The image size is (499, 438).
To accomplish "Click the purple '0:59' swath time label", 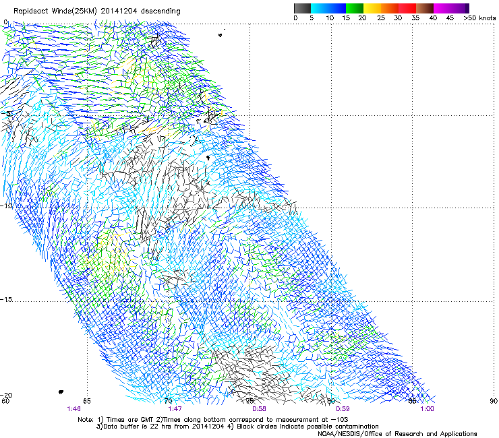I will tap(343, 409).
